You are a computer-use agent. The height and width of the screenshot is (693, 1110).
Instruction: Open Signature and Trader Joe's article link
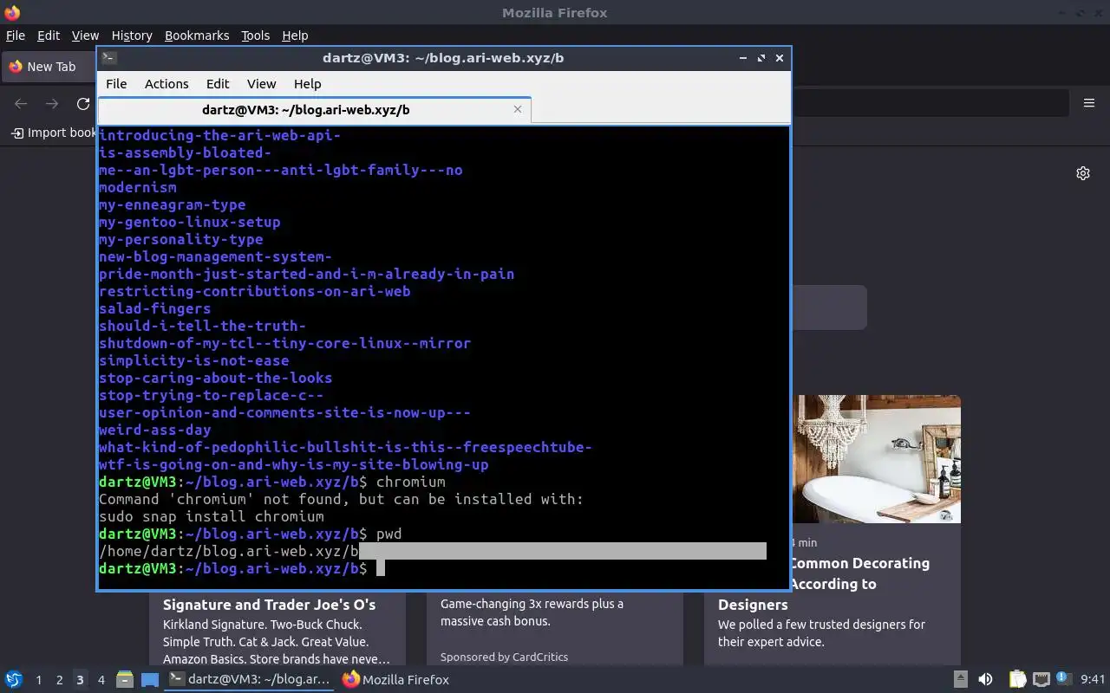point(270,605)
